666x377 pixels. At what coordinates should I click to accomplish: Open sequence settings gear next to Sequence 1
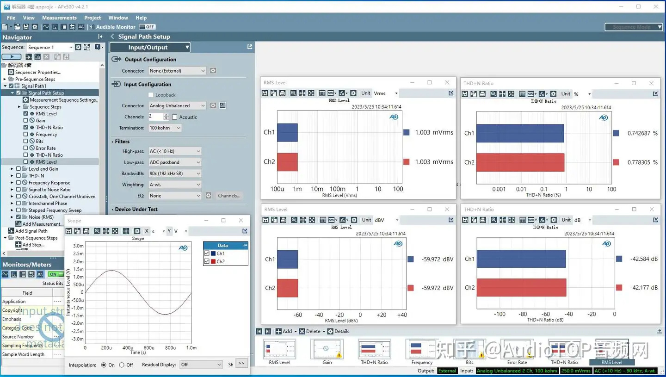pyautogui.click(x=78, y=47)
